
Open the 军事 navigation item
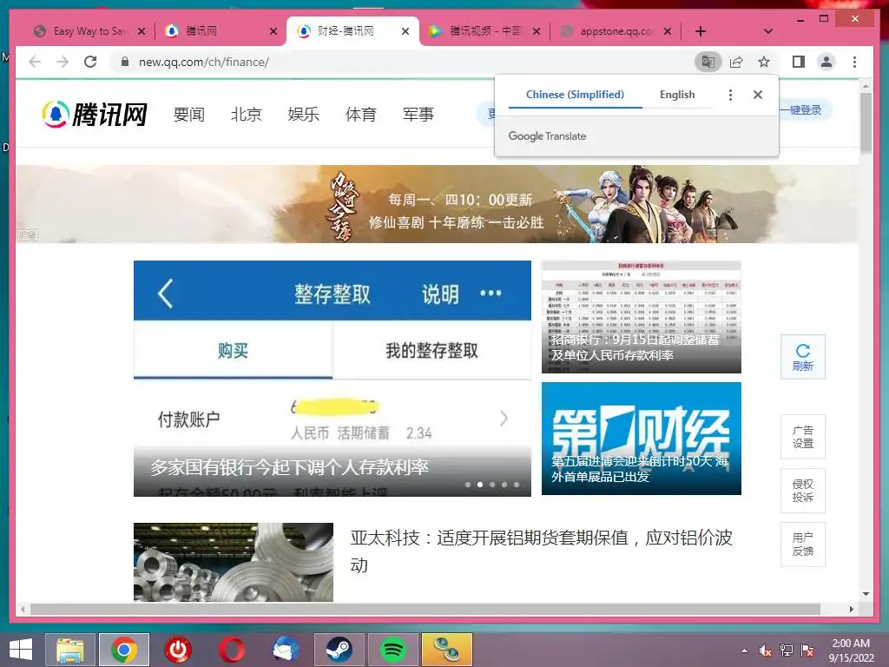coord(418,114)
